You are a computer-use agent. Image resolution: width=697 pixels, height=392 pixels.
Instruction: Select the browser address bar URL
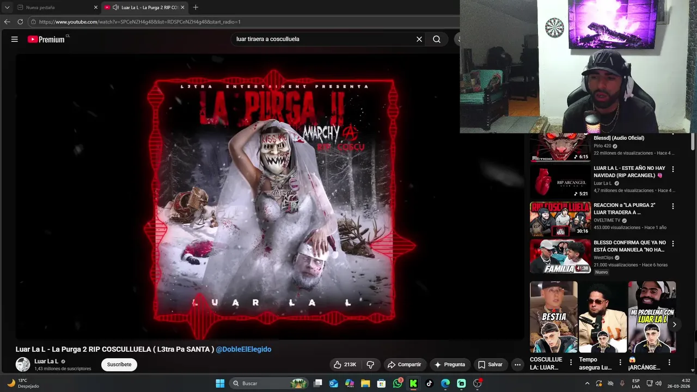coord(140,22)
